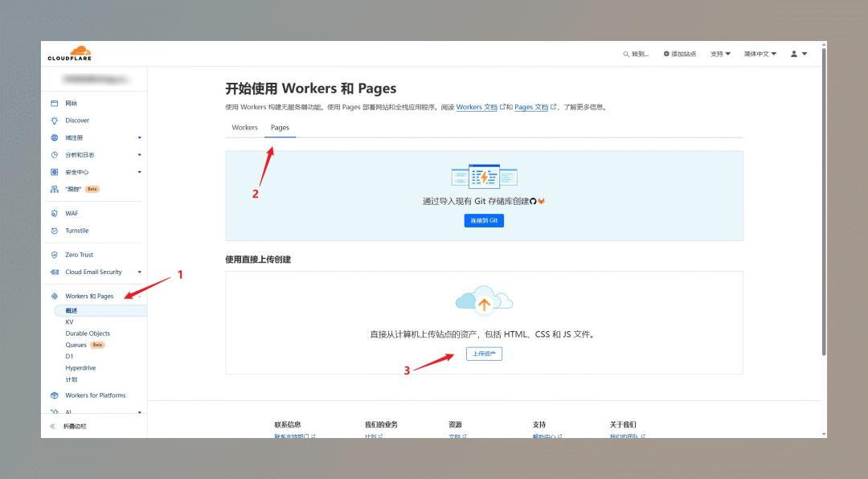Viewport: 868px width, 479px height.
Task: Open the Cloudflare logo home link
Action: (70, 53)
